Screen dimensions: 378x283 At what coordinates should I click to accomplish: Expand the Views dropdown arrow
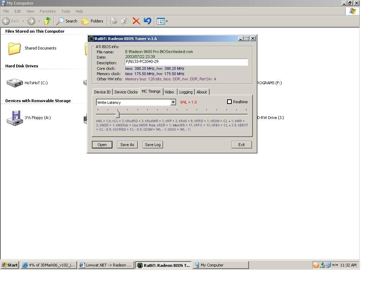point(167,21)
